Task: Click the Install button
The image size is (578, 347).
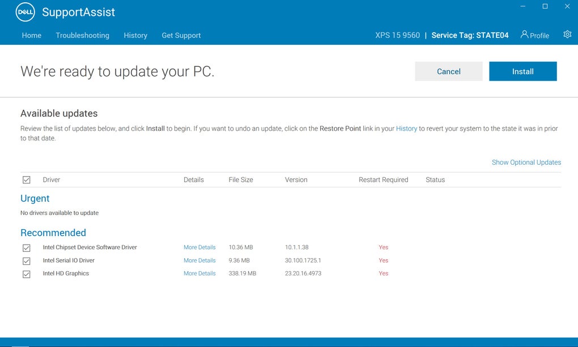Action: click(522, 71)
